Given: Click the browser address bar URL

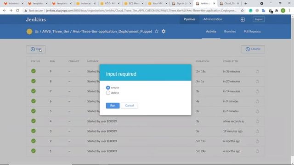Looking at the screenshot, I should (141, 11).
